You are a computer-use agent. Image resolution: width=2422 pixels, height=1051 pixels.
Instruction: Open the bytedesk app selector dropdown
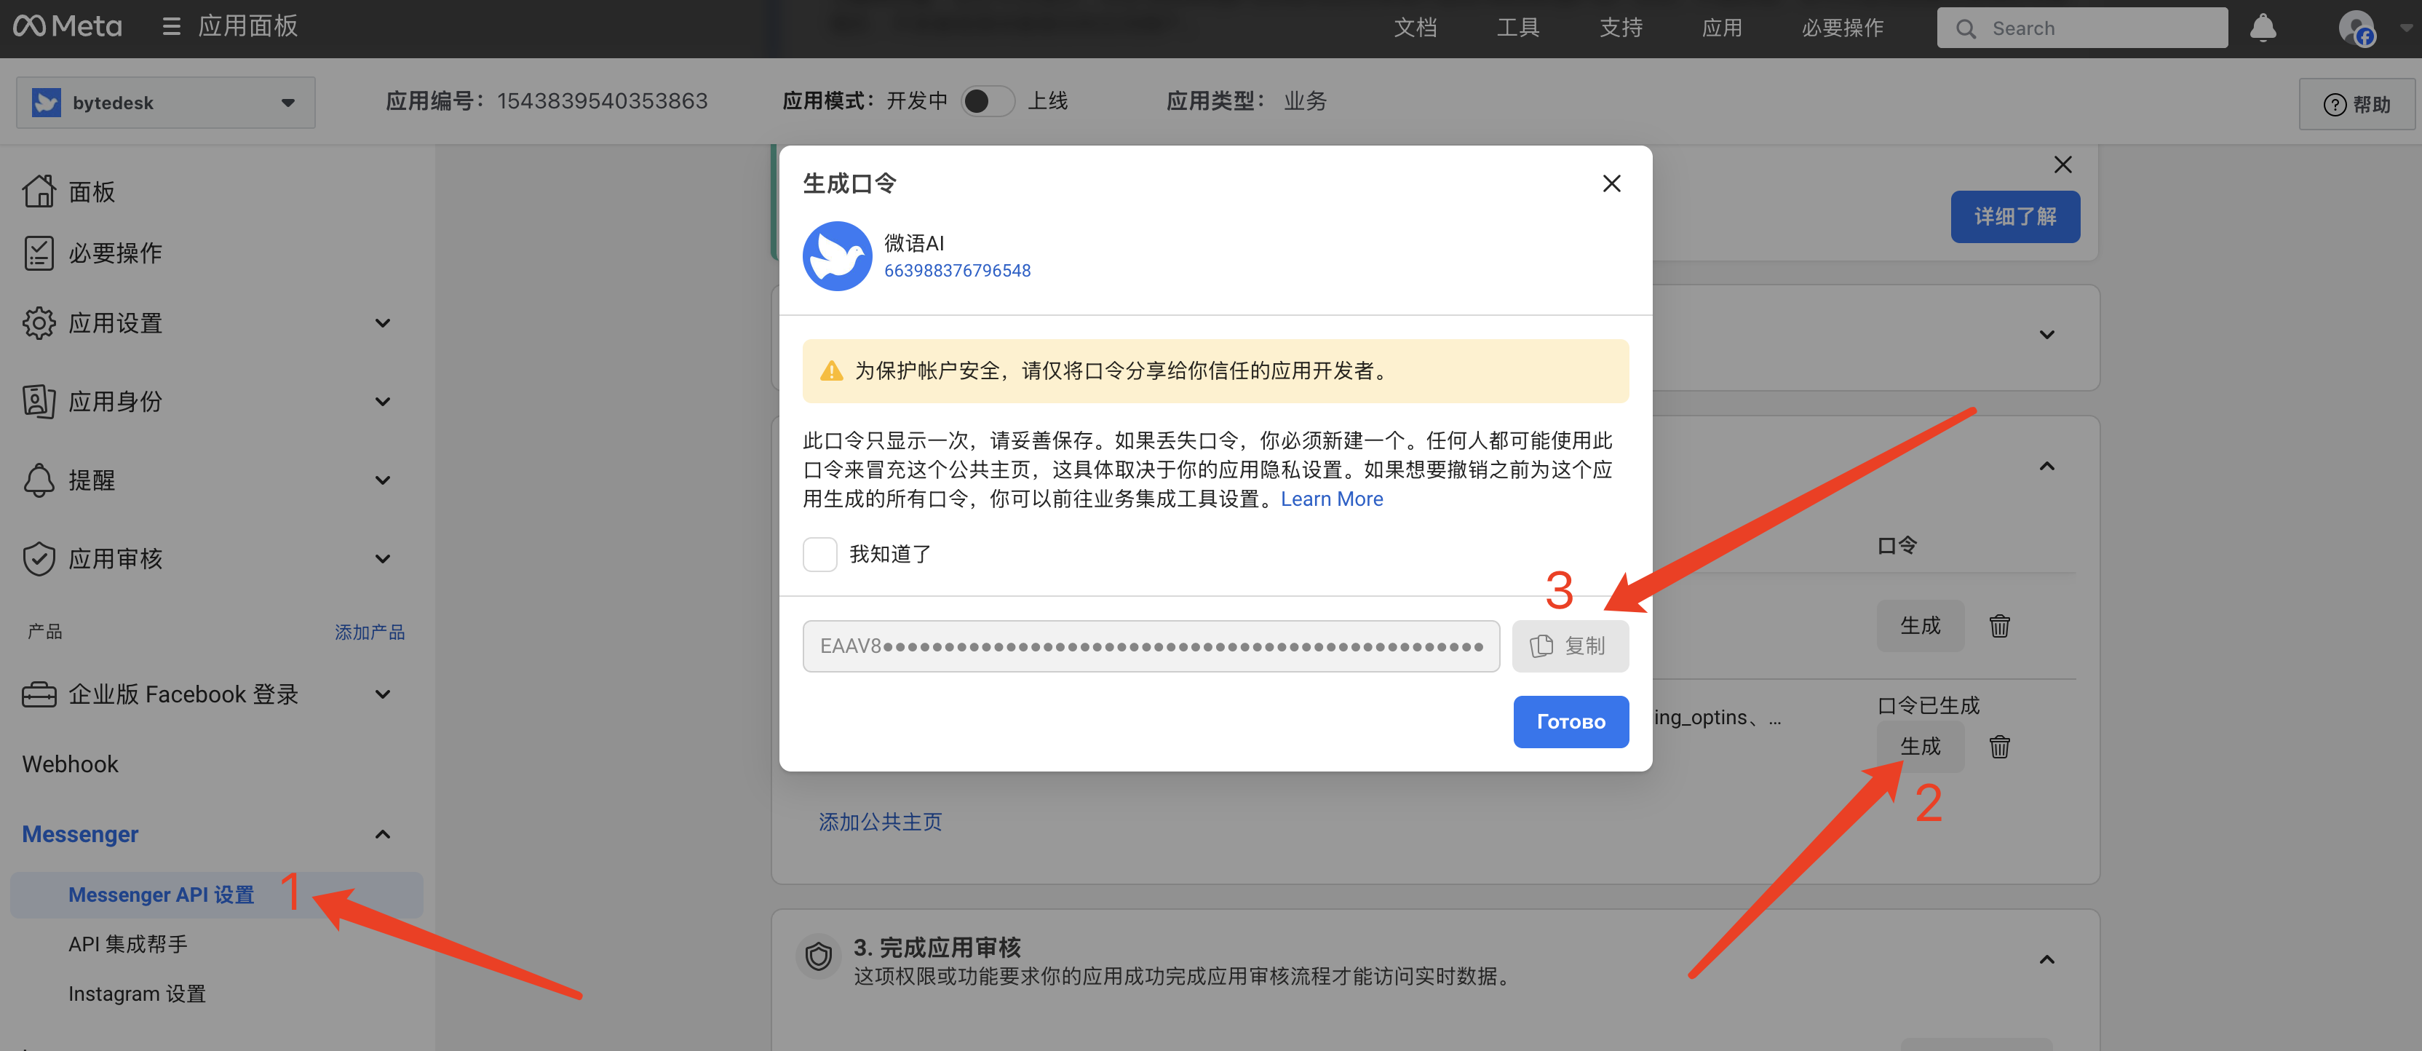(x=165, y=103)
